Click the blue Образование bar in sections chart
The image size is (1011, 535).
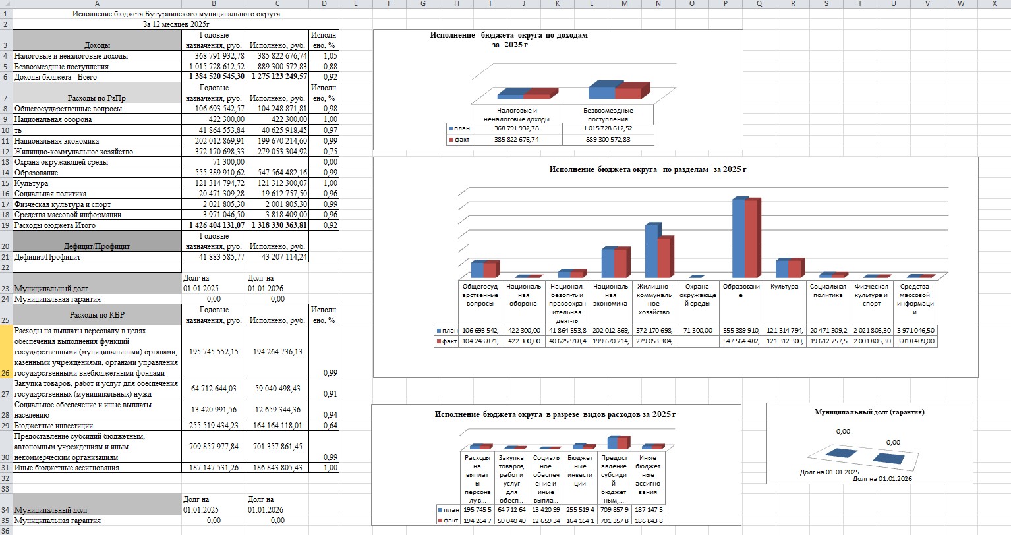tap(739, 237)
